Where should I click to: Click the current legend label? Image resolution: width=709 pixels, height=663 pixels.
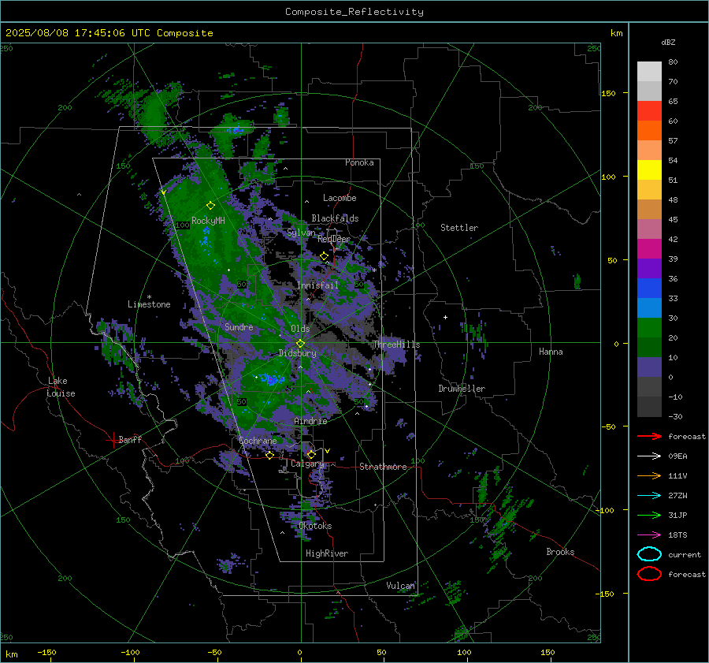(x=685, y=555)
